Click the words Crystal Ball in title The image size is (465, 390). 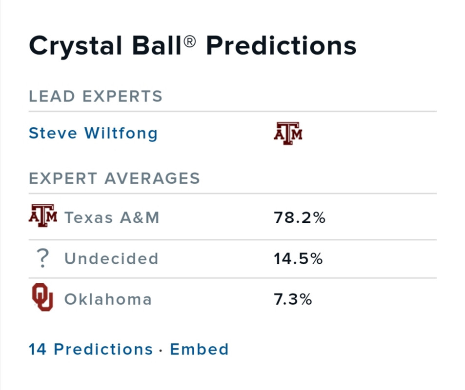pos(105,46)
